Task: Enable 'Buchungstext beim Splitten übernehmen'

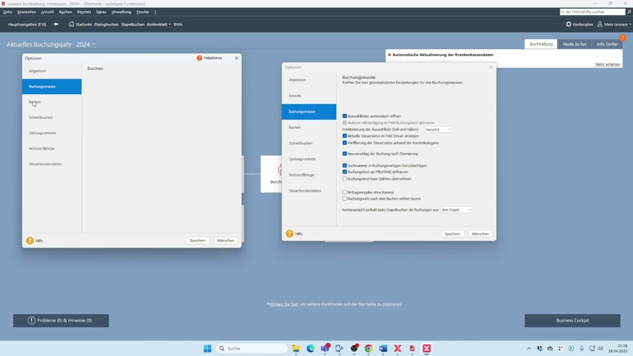Action: click(345, 179)
